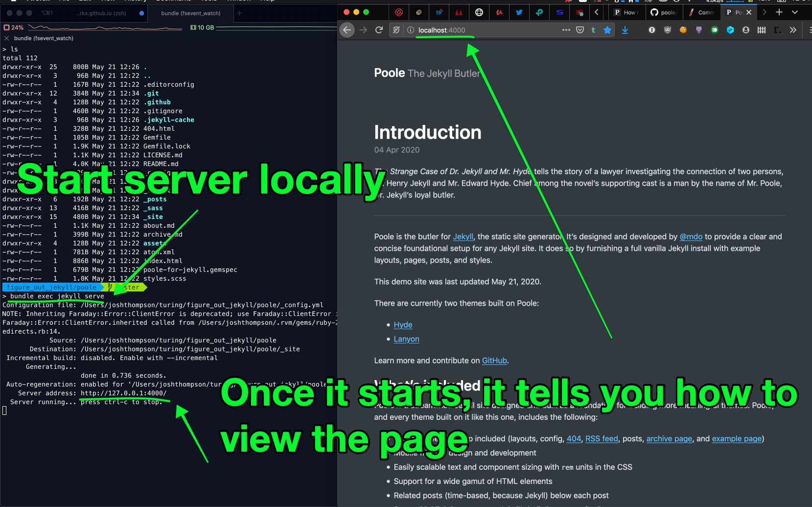Add a new terminal tab
This screenshot has width=812, height=507.
click(239, 13)
